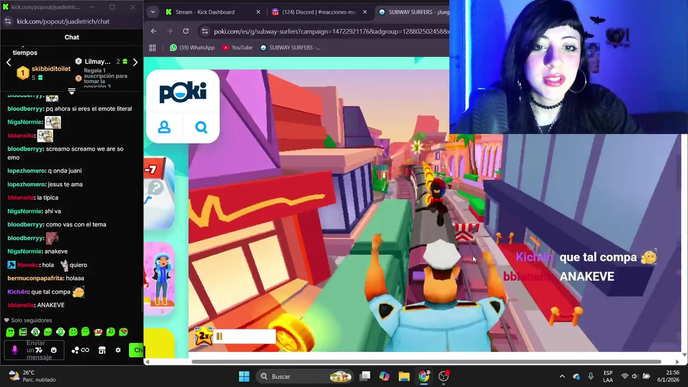Switch to Stream - Kick Dashboard tab
This screenshot has width=688, height=387.
coord(212,12)
